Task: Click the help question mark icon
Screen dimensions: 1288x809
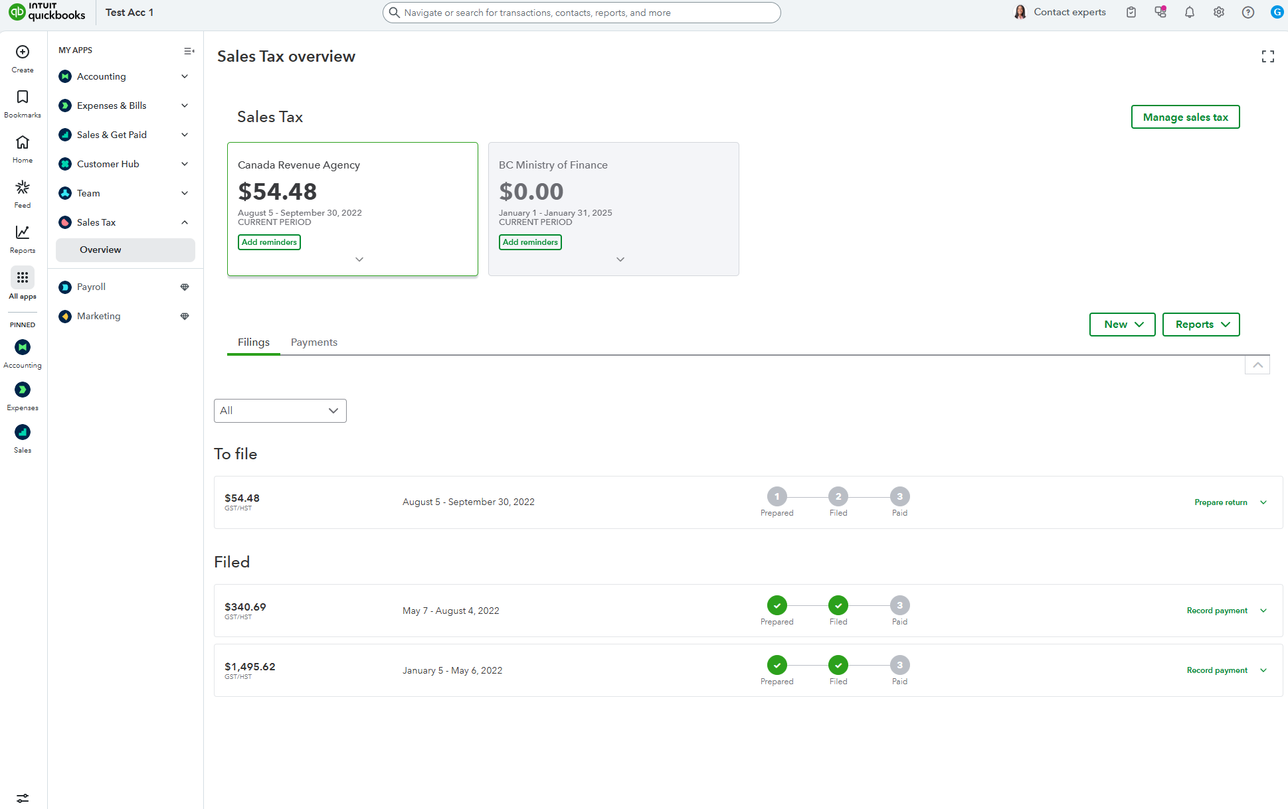Action: (x=1247, y=13)
